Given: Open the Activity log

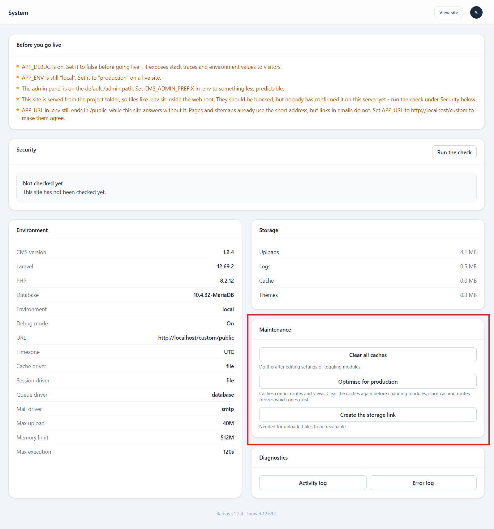Looking at the screenshot, I should (x=313, y=483).
